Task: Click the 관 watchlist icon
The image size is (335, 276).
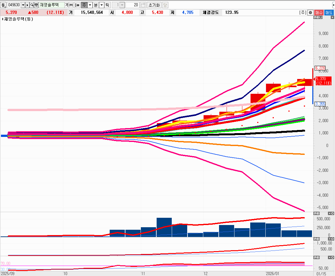Action: tap(36, 5)
